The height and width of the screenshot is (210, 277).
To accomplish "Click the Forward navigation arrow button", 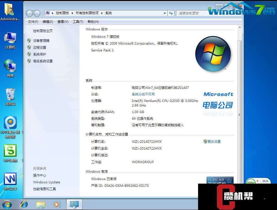I will click(x=37, y=13).
